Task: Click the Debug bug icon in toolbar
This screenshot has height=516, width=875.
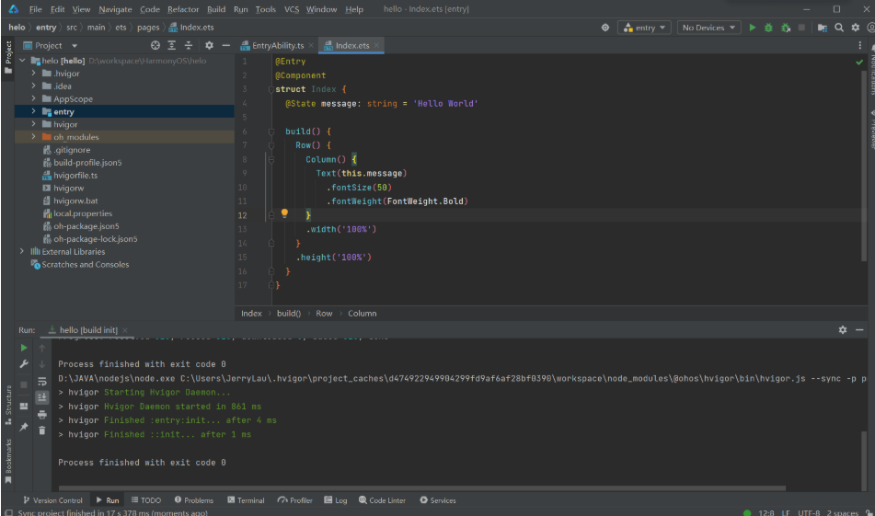Action: click(x=768, y=28)
